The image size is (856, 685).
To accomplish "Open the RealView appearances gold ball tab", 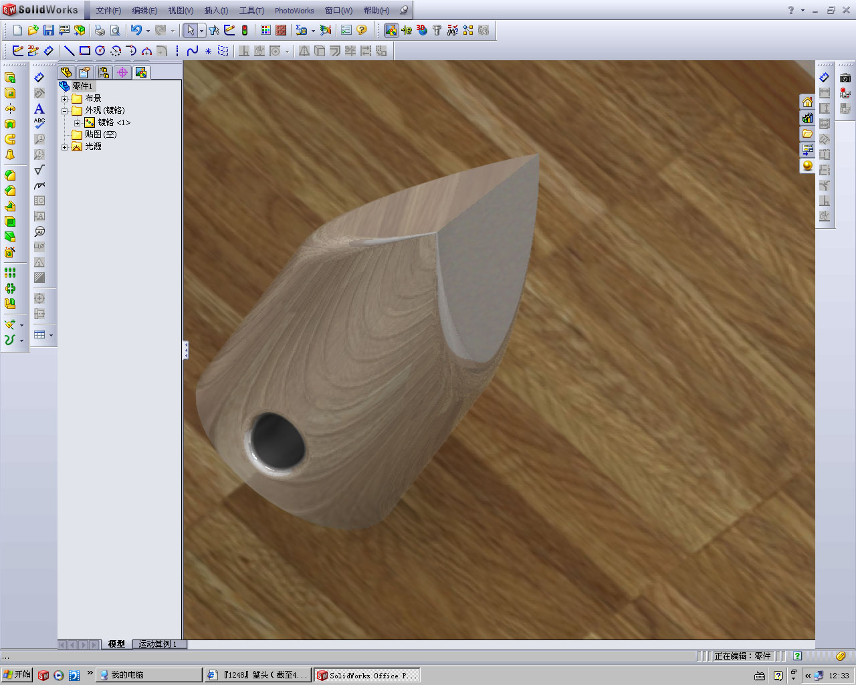I will click(808, 165).
